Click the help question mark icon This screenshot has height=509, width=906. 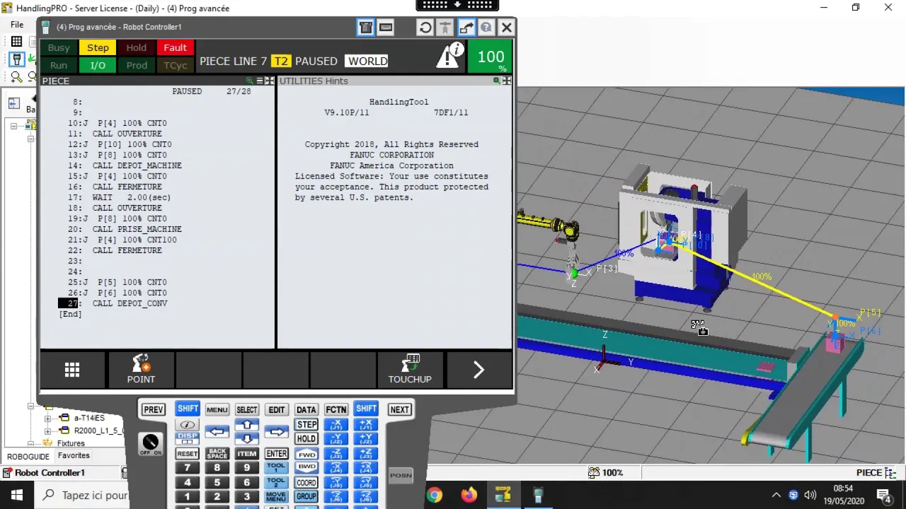(486, 28)
